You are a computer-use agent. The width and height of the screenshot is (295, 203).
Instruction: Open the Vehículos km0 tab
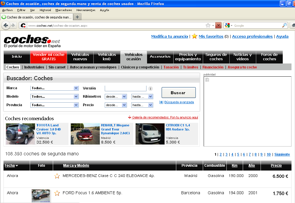click(x=107, y=57)
